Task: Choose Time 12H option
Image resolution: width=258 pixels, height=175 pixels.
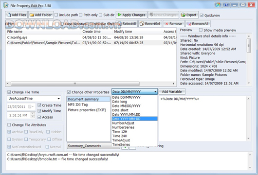Action: pos(134,132)
